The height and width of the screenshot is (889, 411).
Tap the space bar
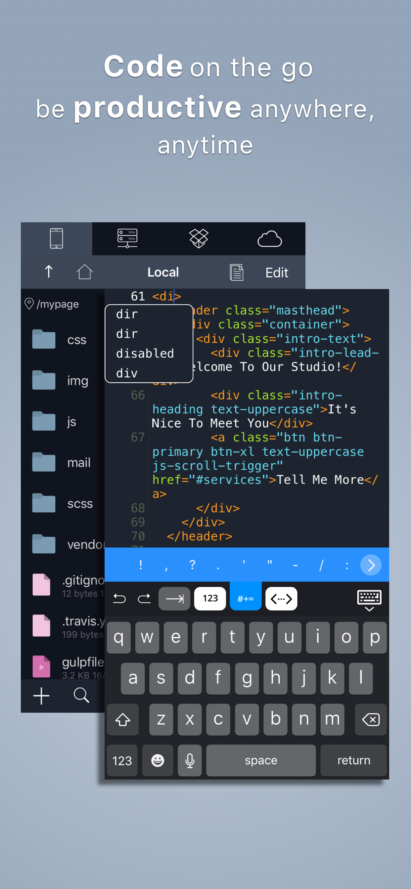point(261,761)
